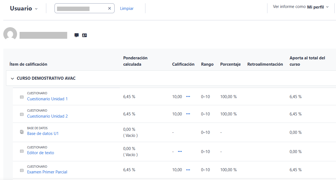336x180 pixels.
Task: Open the Cuestionario Unidad 2 link
Action: pos(47,116)
